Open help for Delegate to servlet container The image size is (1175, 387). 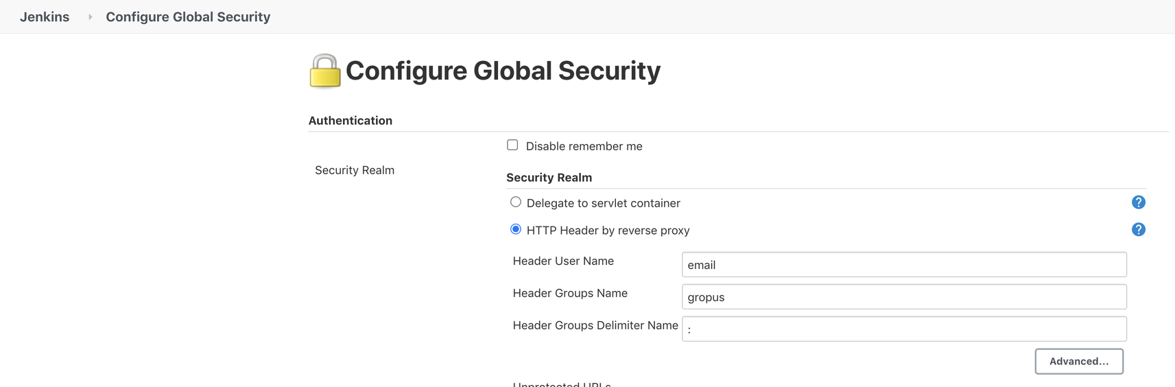(1138, 202)
